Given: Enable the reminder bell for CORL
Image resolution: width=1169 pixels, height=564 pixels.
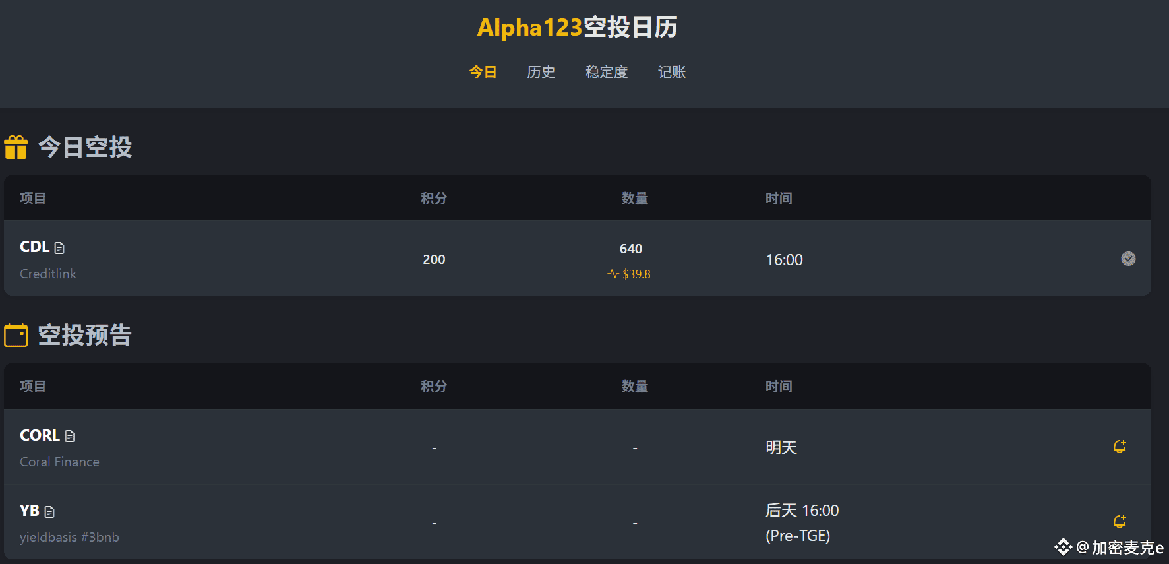Looking at the screenshot, I should [1120, 447].
